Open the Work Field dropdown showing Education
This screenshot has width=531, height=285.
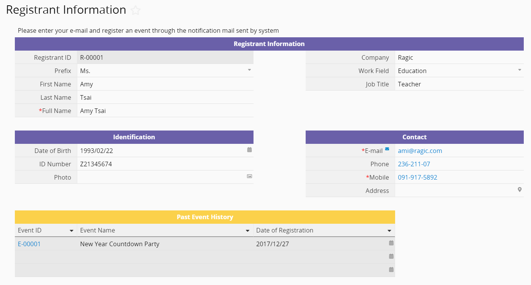pos(520,70)
